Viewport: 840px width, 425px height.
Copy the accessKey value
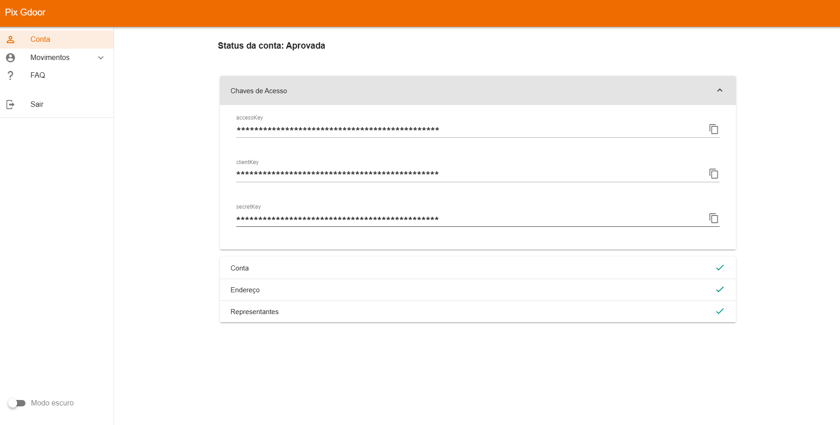coord(714,129)
